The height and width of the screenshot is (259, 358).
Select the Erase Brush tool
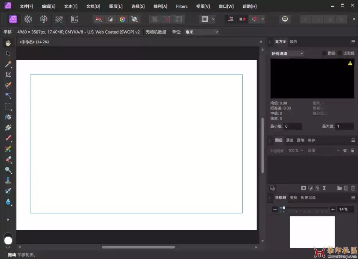[8, 159]
